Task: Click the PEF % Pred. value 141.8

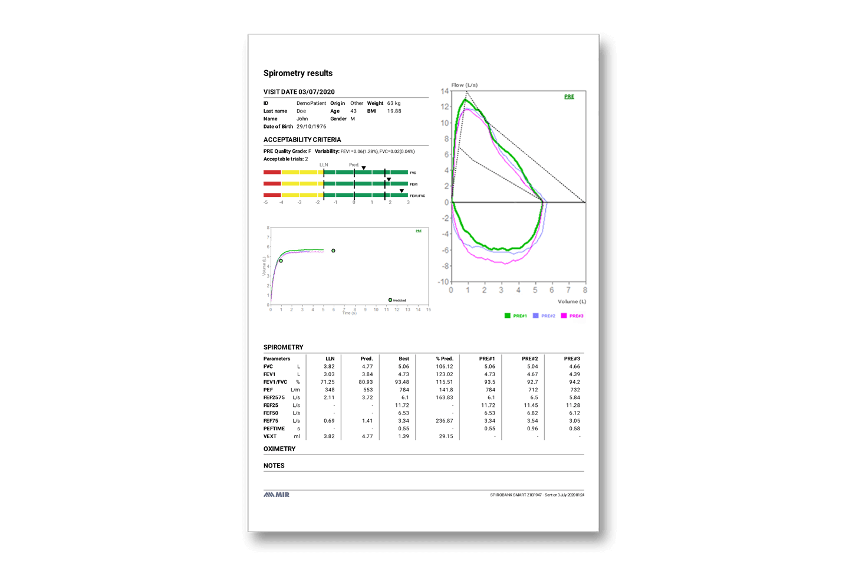Action: [x=446, y=390]
